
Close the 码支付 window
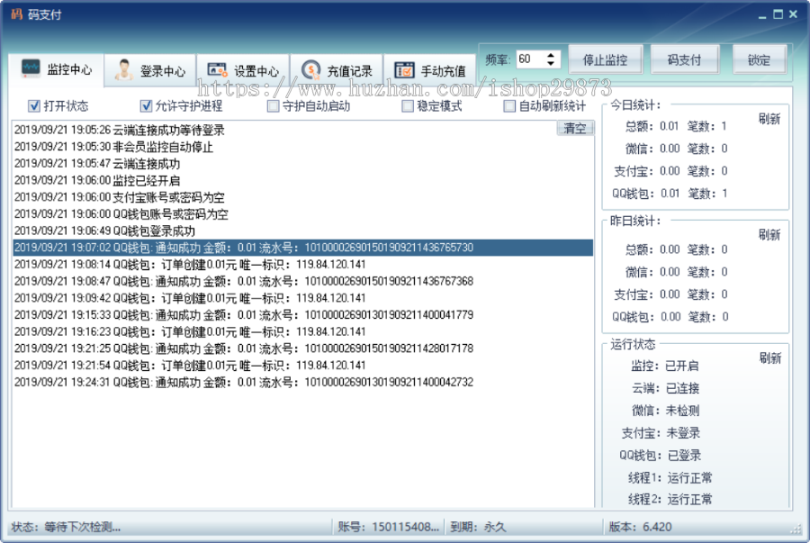793,14
